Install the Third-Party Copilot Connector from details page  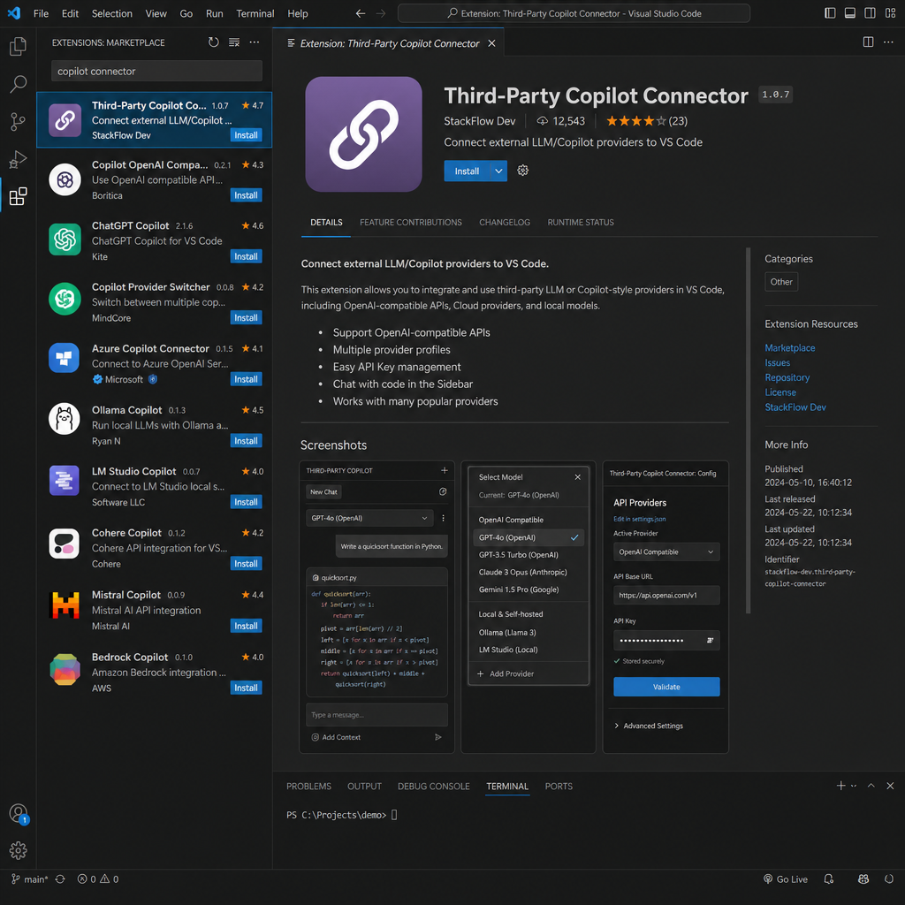[x=467, y=171]
